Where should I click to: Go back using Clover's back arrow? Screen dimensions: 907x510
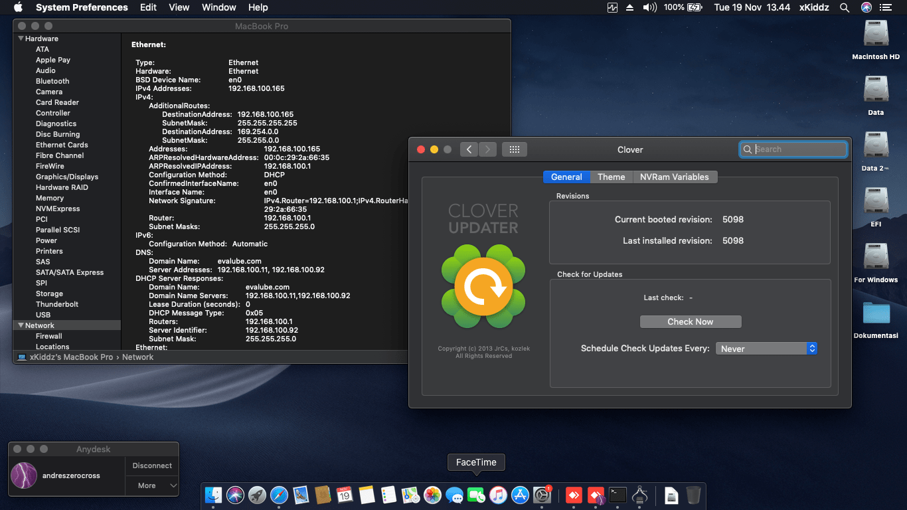coord(469,149)
